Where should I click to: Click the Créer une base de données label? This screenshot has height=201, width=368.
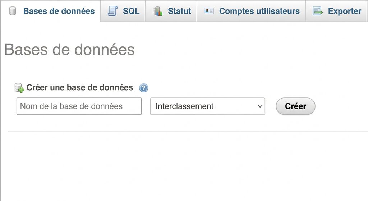click(x=79, y=87)
